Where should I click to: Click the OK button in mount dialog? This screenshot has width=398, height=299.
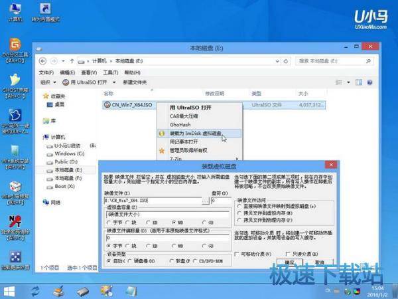(290, 262)
